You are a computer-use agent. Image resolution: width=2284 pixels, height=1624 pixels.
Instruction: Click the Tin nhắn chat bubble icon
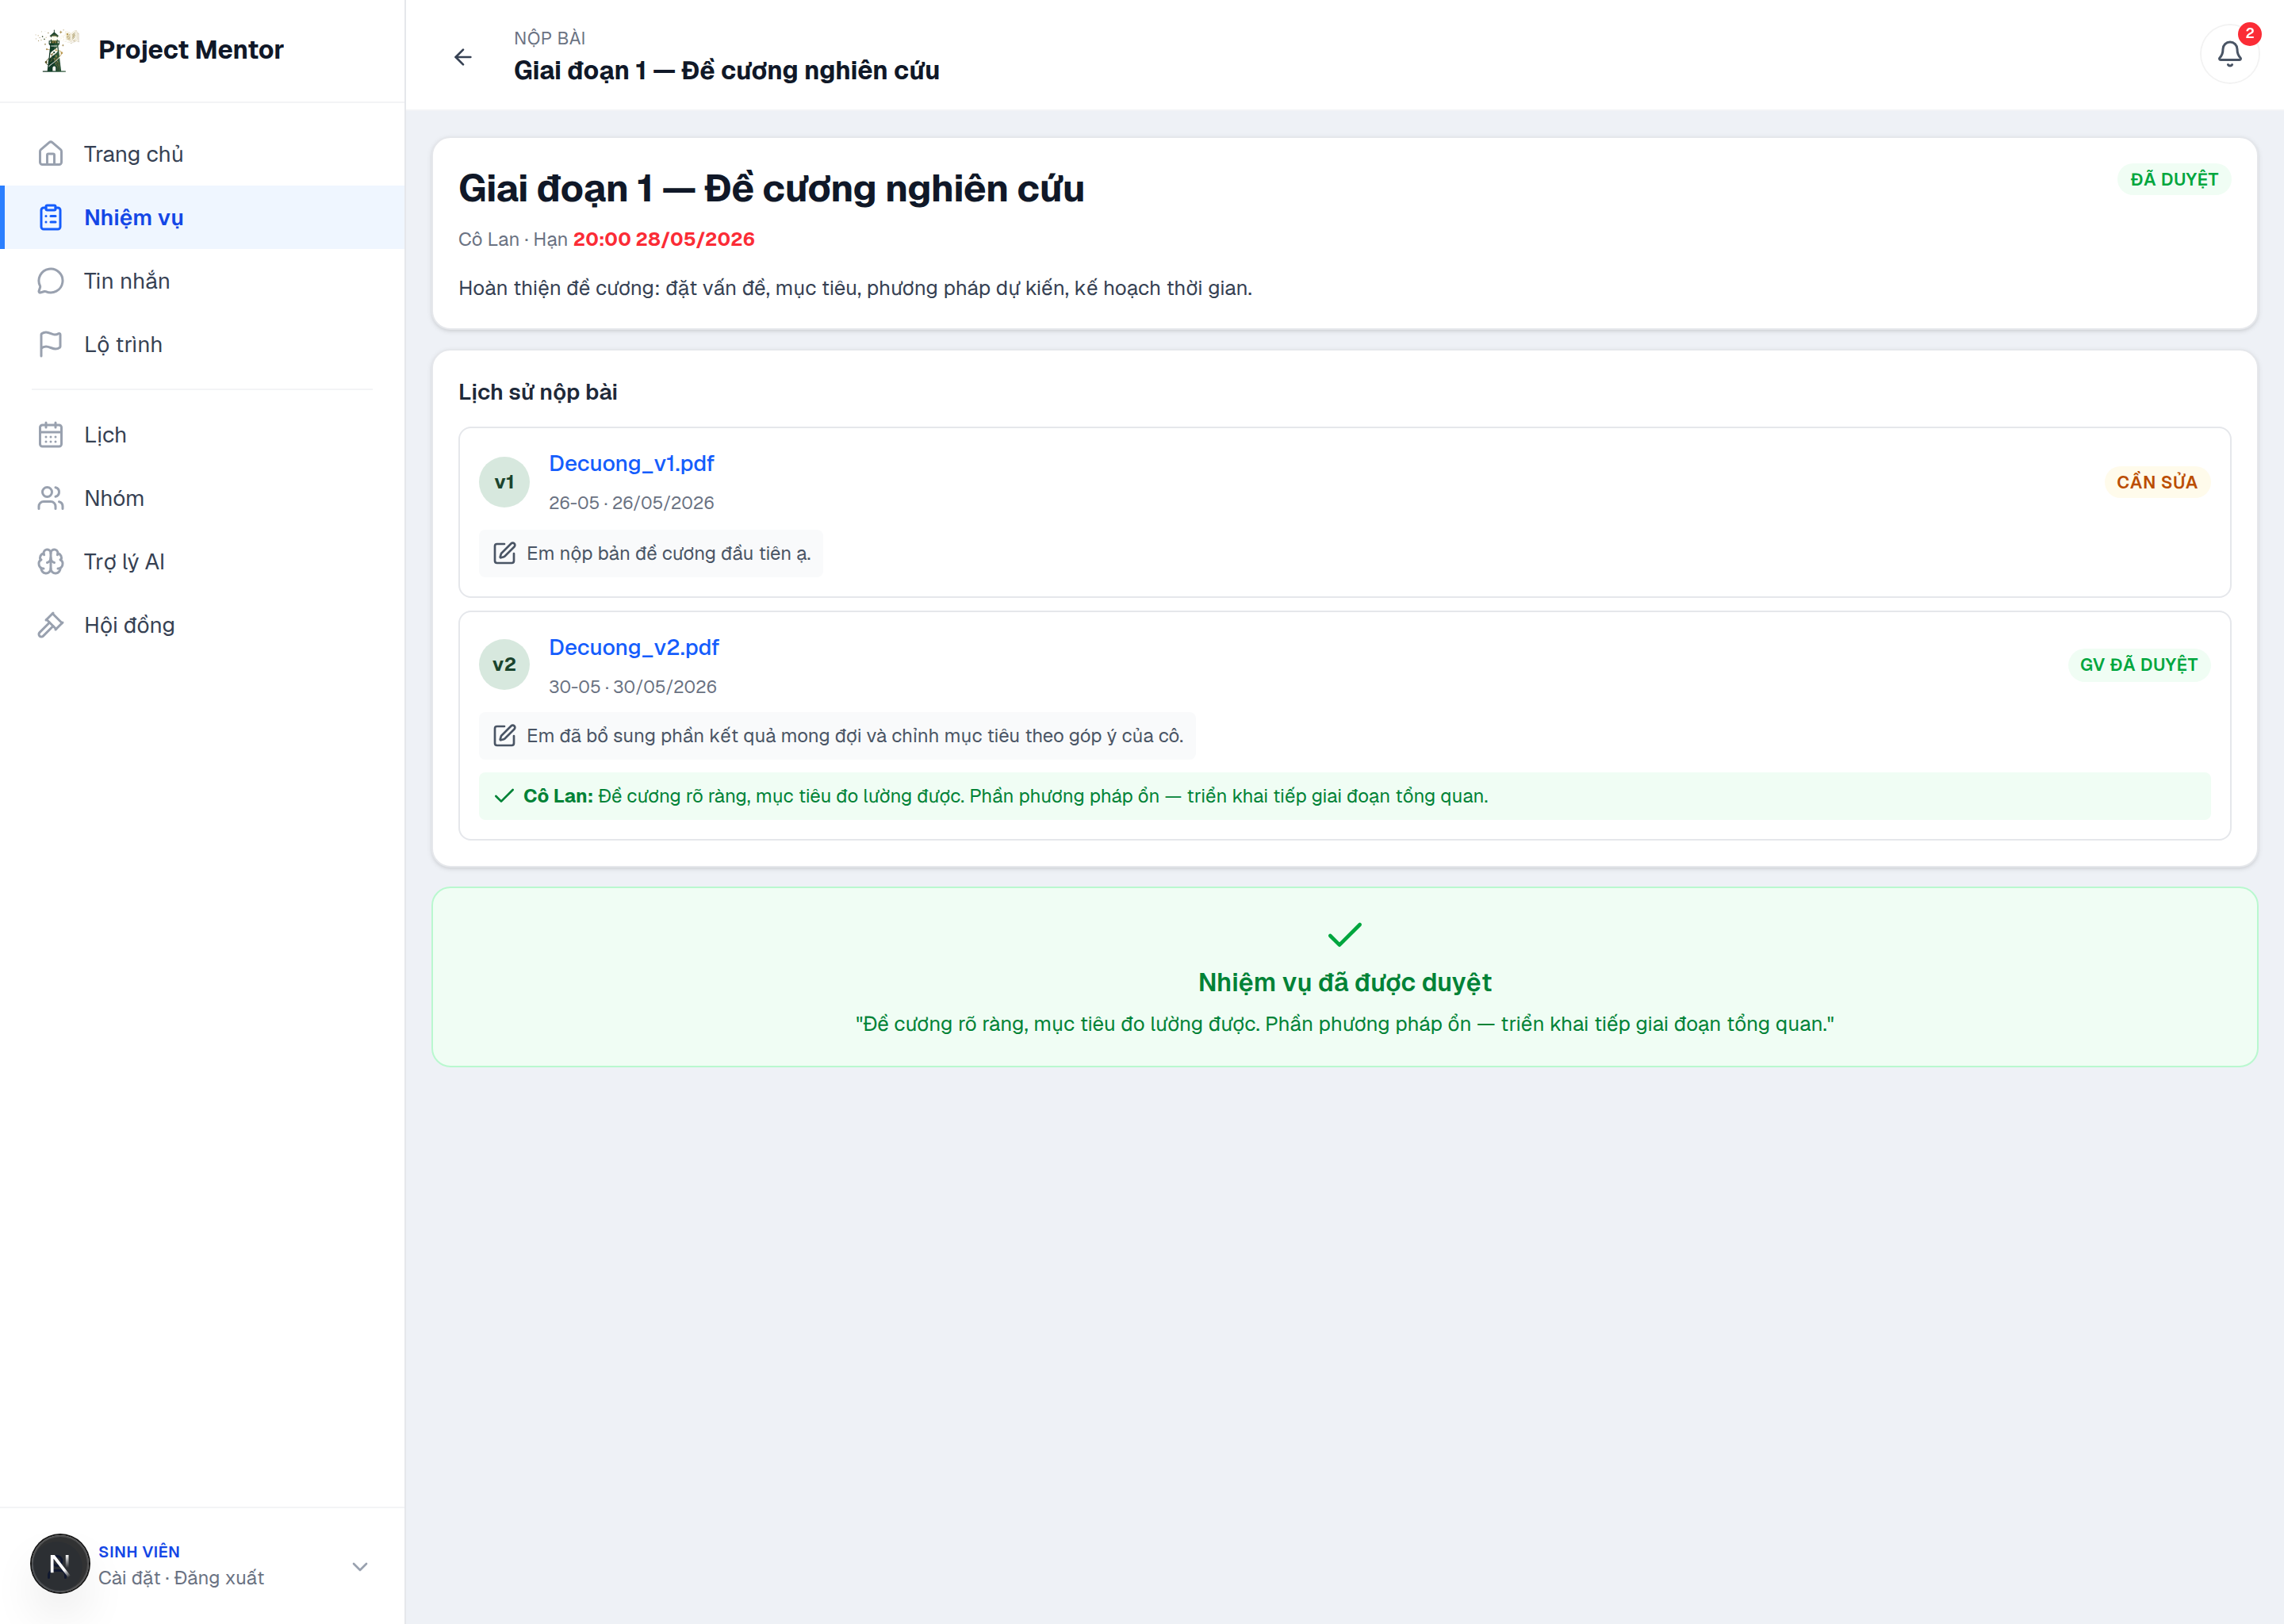pyautogui.click(x=51, y=281)
